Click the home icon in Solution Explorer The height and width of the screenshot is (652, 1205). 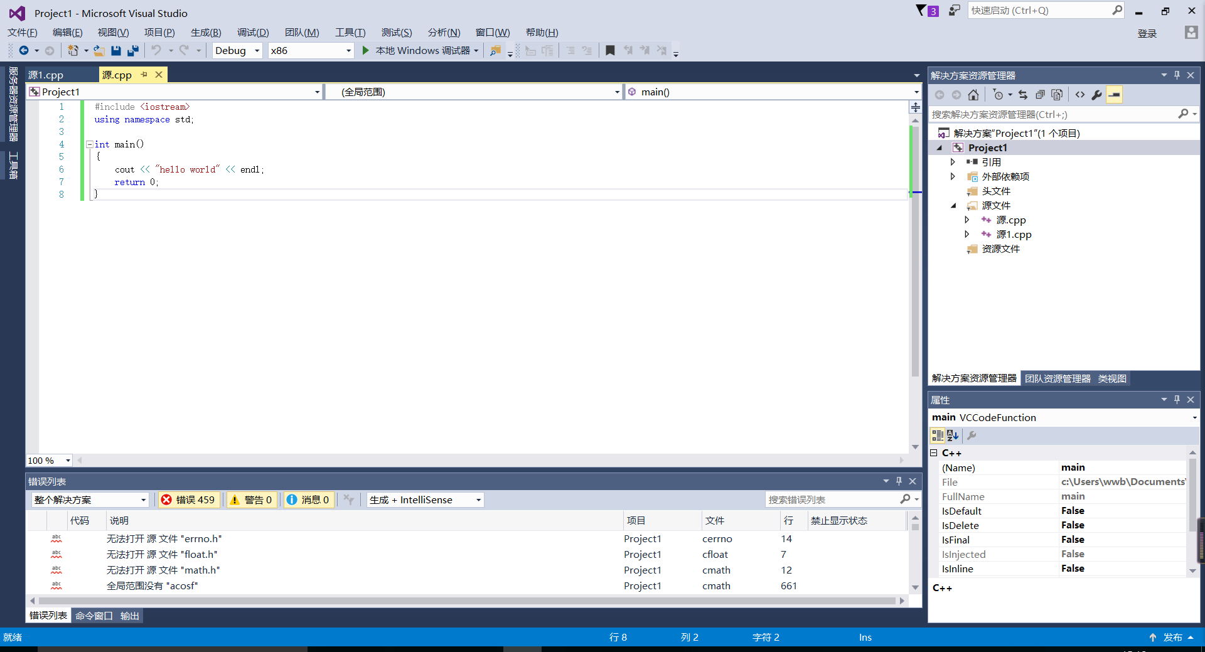pyautogui.click(x=973, y=95)
